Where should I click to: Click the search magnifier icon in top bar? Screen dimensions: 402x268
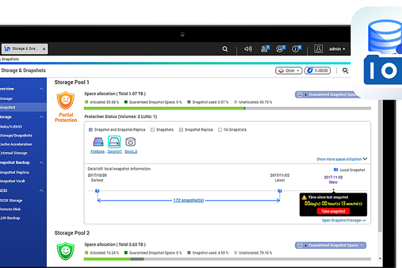225,48
